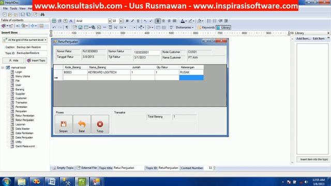Screen dimensions: 331x186
Task: Click the grid table icon beside styles
Action: 54,21
